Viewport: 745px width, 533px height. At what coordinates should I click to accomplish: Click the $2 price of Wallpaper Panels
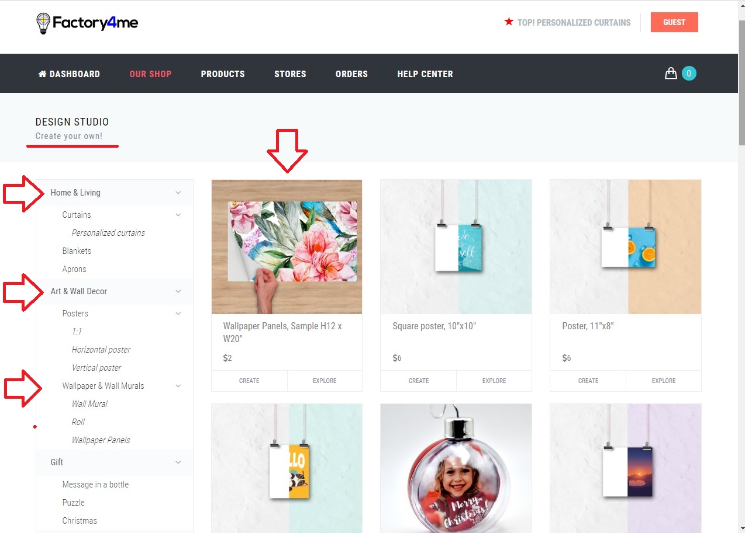[x=227, y=358]
